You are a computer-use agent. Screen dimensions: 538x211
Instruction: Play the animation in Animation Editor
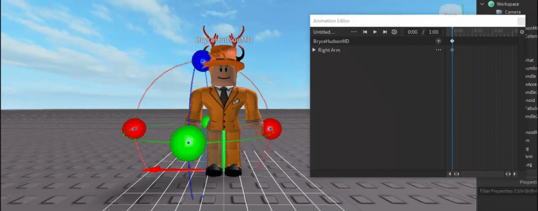[x=375, y=32]
